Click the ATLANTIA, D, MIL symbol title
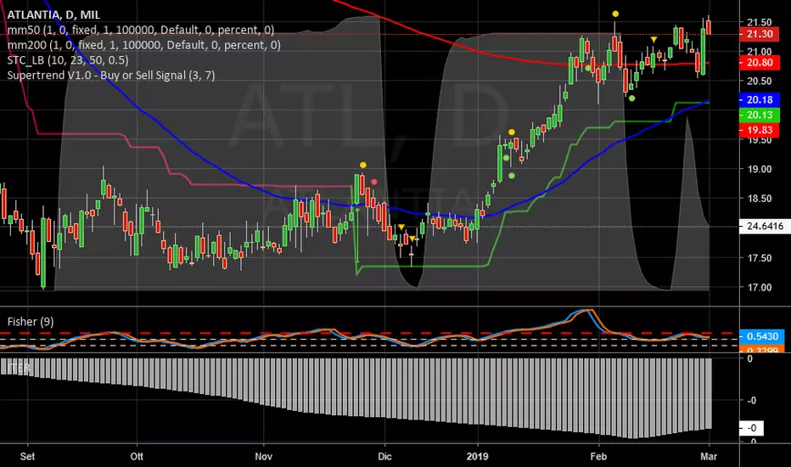791x467 pixels. click(53, 15)
